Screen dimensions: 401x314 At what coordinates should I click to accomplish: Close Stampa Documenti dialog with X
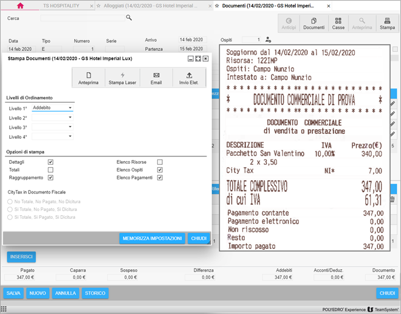coord(205,59)
